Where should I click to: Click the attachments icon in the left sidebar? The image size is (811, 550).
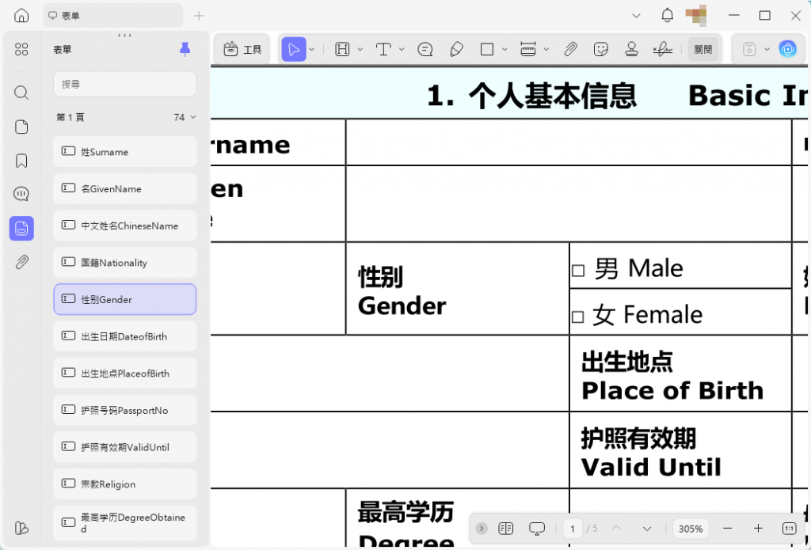(x=21, y=262)
